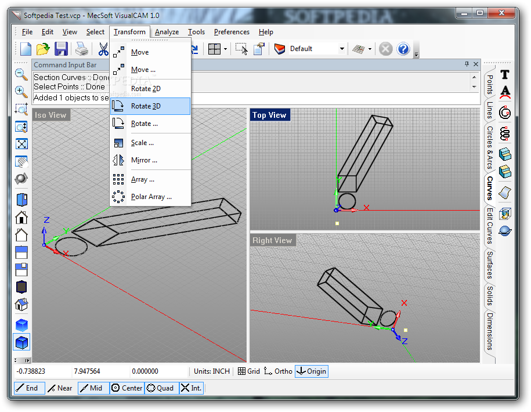Choose Rotate 3D from Transform menu
The height and width of the screenshot is (412, 531).
(x=150, y=106)
